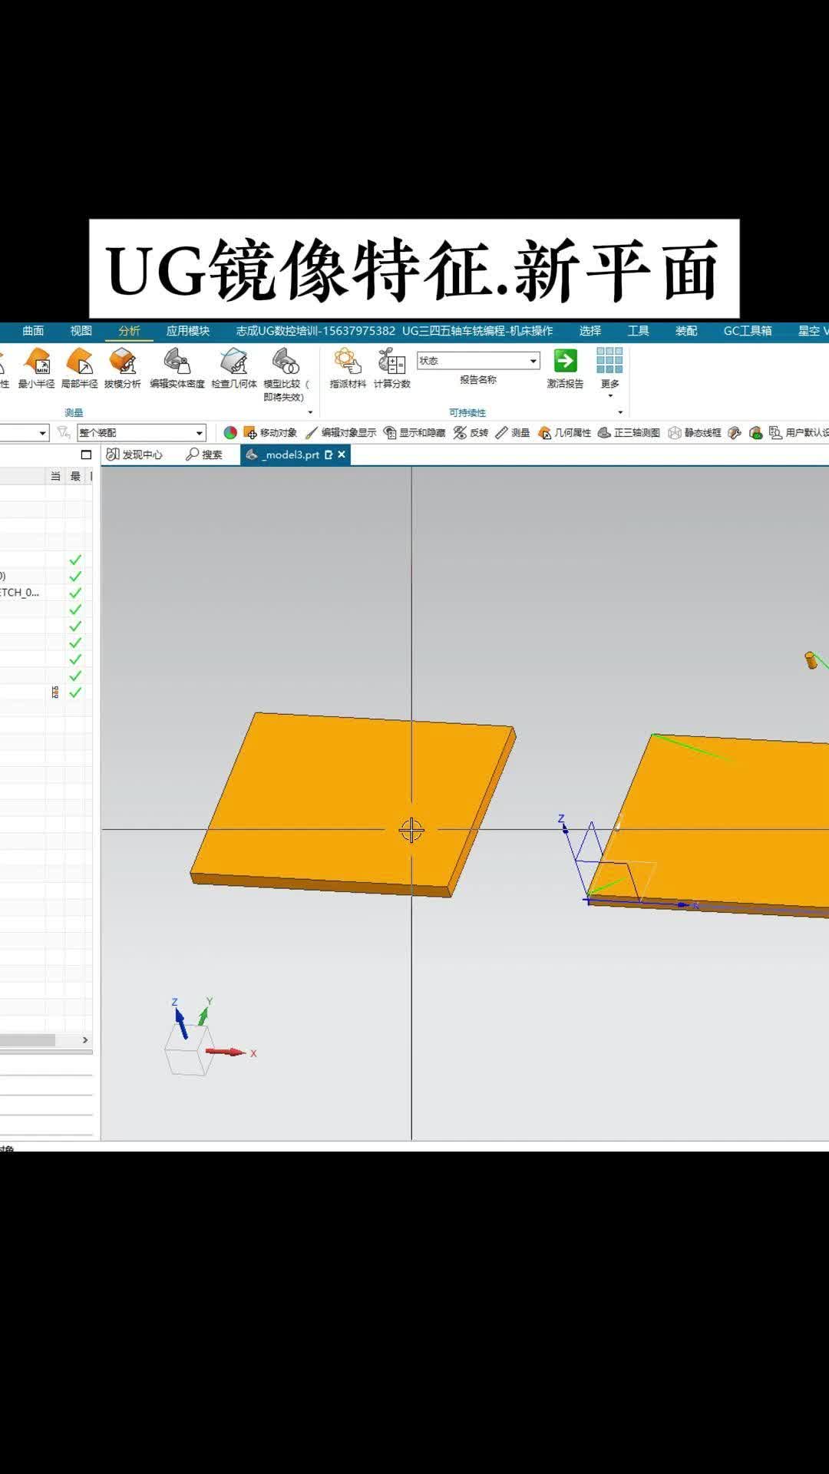Select the 测量 measure tool in toolbar
Viewport: 829px width, 1474px height.
(x=513, y=433)
